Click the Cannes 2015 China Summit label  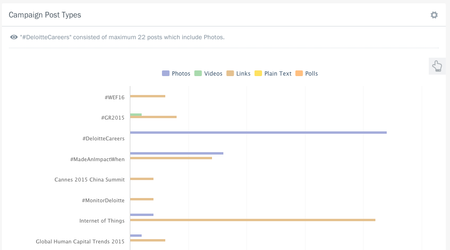89,180
